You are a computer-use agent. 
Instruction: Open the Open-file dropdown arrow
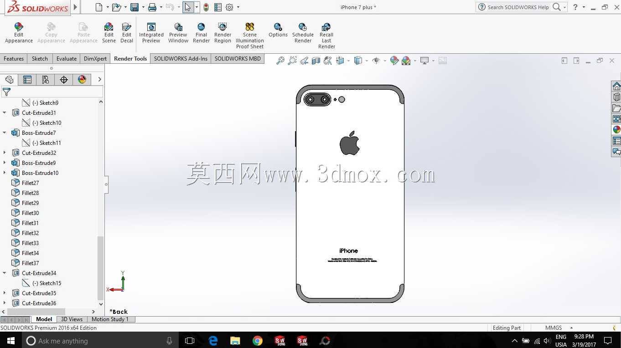click(x=125, y=7)
